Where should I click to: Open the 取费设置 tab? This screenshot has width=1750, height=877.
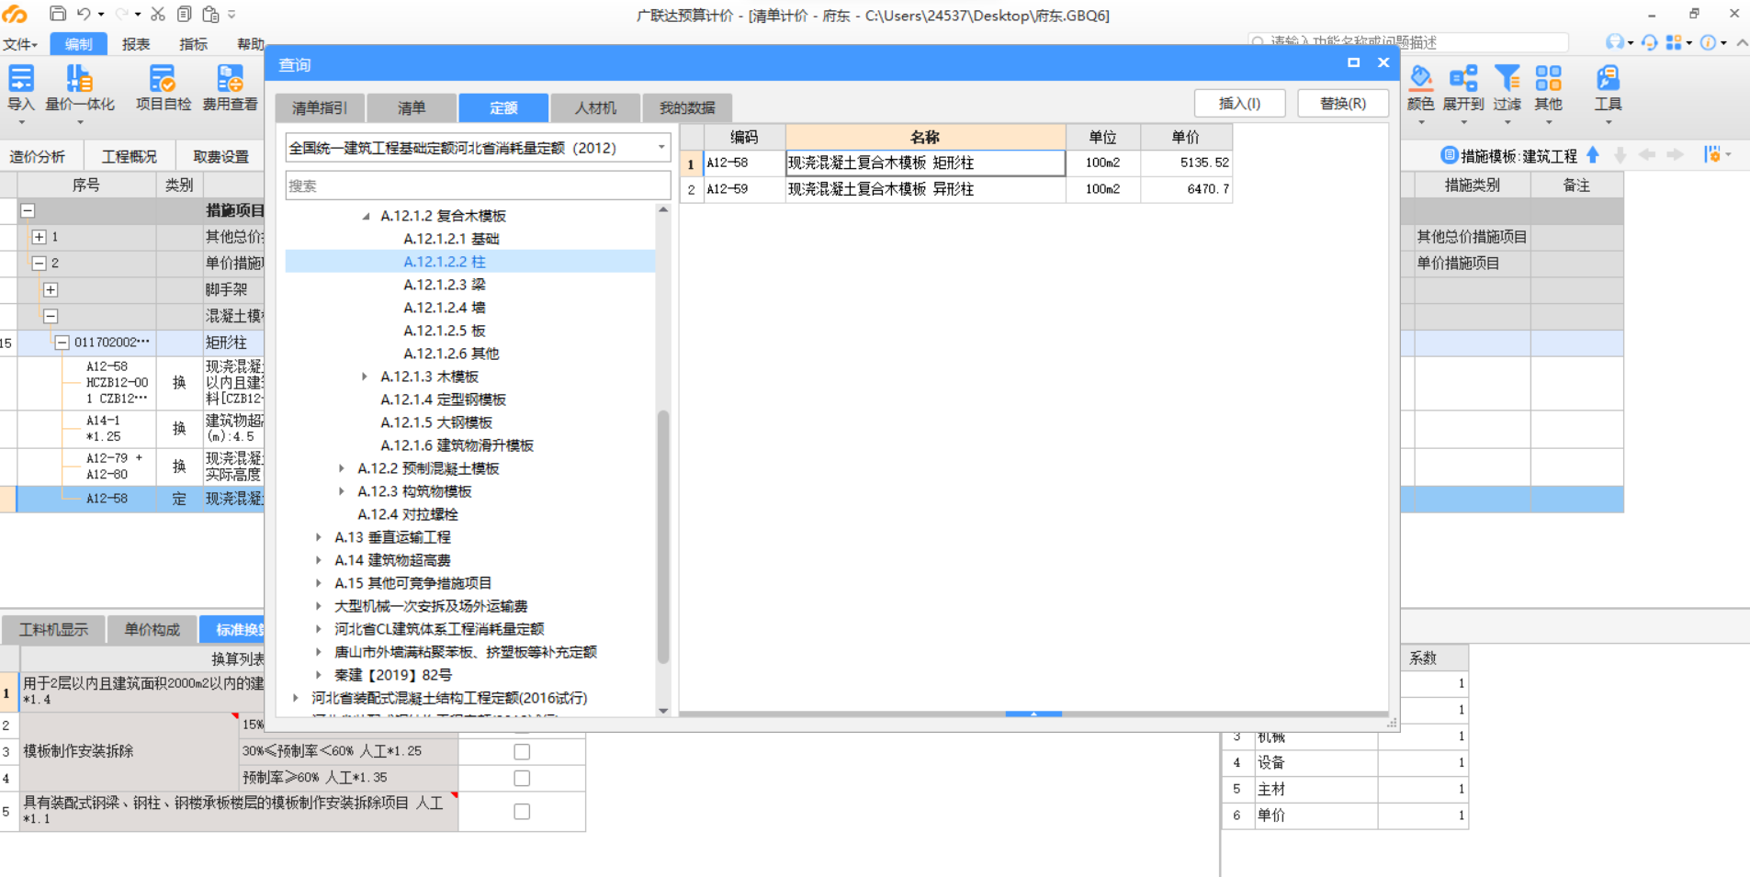[220, 156]
